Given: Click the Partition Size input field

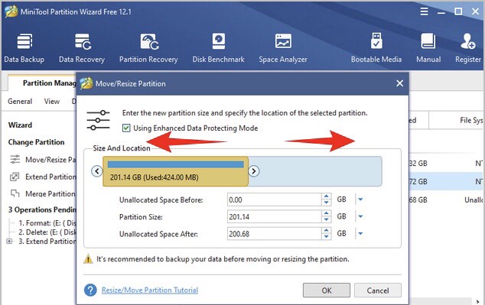Looking at the screenshot, I should point(275,216).
